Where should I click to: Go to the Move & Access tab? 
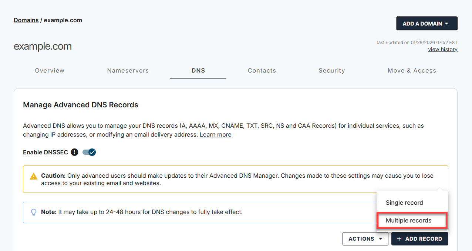[x=412, y=70]
